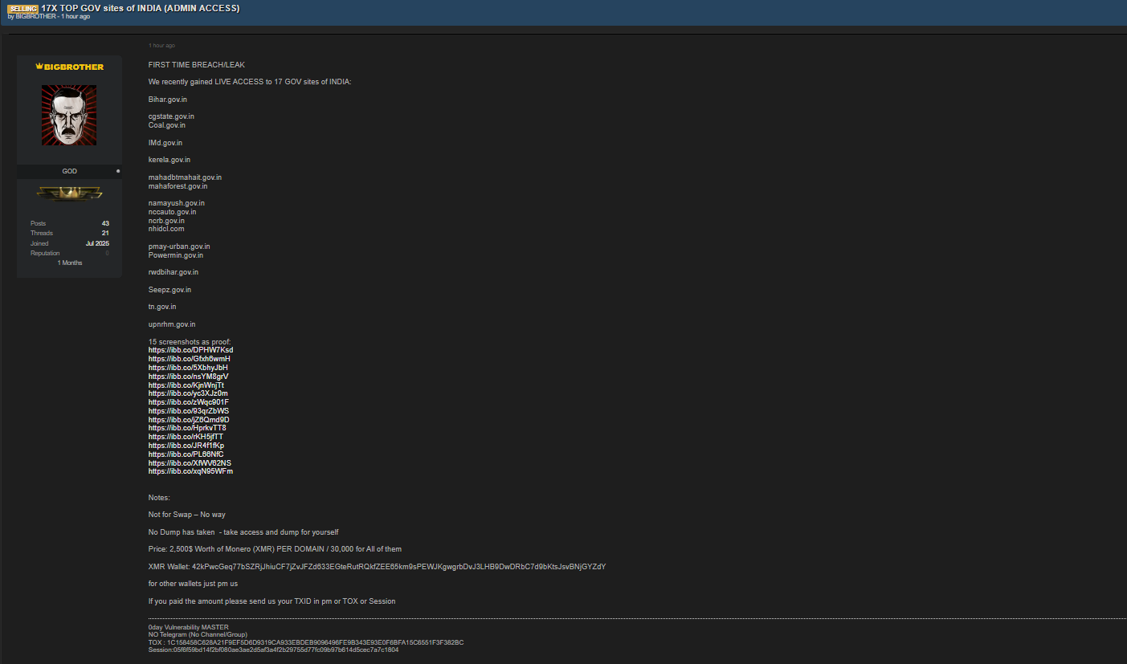Click the GOD user rank label
Screen dimensions: 1127x664
pyautogui.click(x=69, y=171)
